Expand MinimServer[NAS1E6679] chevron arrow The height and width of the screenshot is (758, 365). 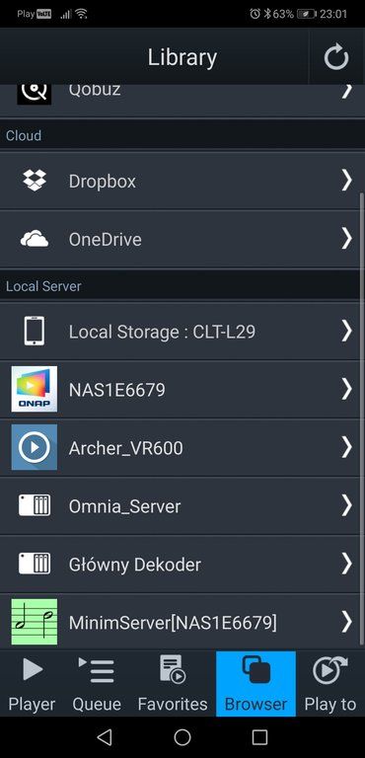tap(346, 622)
